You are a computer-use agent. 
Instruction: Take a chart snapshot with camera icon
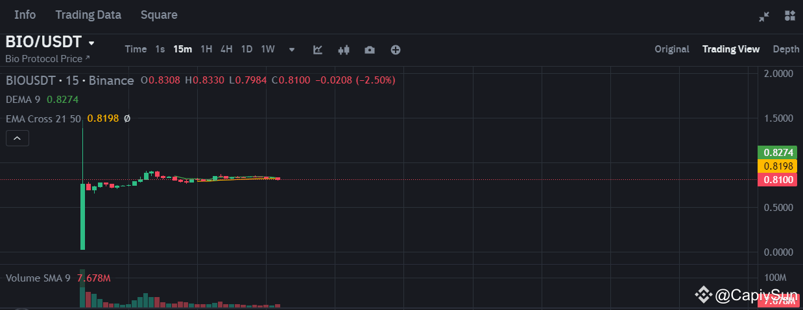pos(369,50)
